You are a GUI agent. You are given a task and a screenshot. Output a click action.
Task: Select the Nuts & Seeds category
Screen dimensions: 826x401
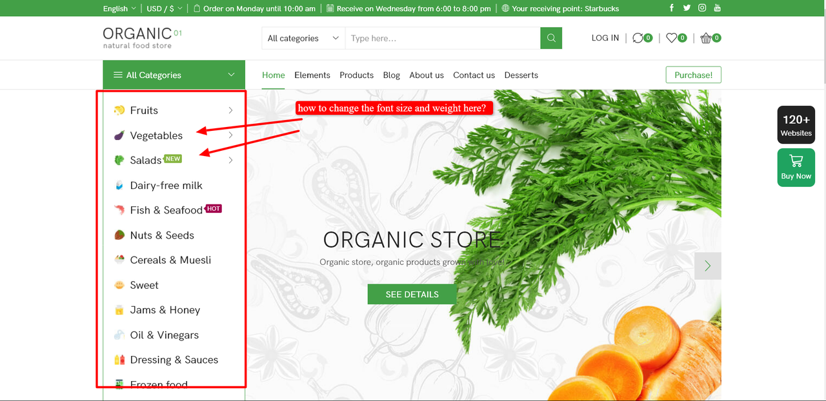[x=162, y=235]
